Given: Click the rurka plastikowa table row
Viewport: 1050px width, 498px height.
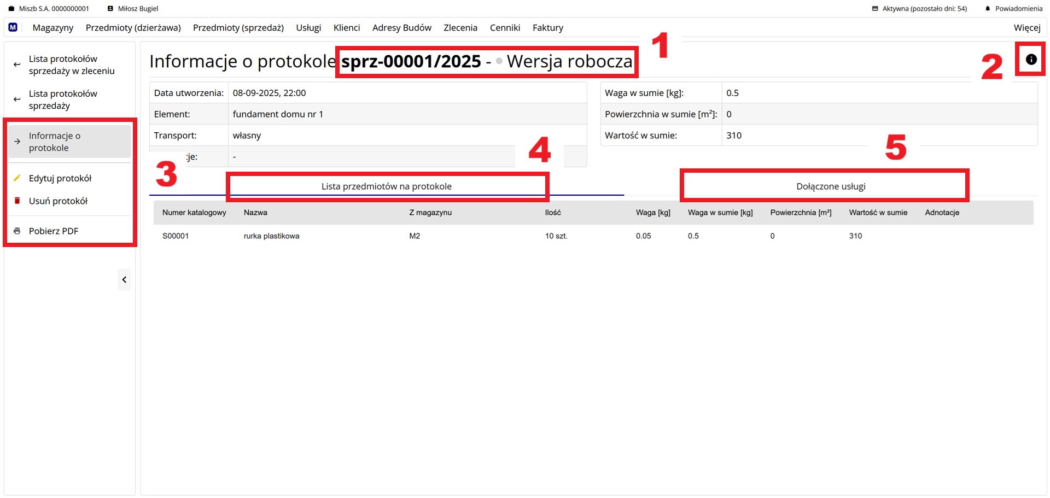Looking at the screenshot, I should tap(271, 236).
